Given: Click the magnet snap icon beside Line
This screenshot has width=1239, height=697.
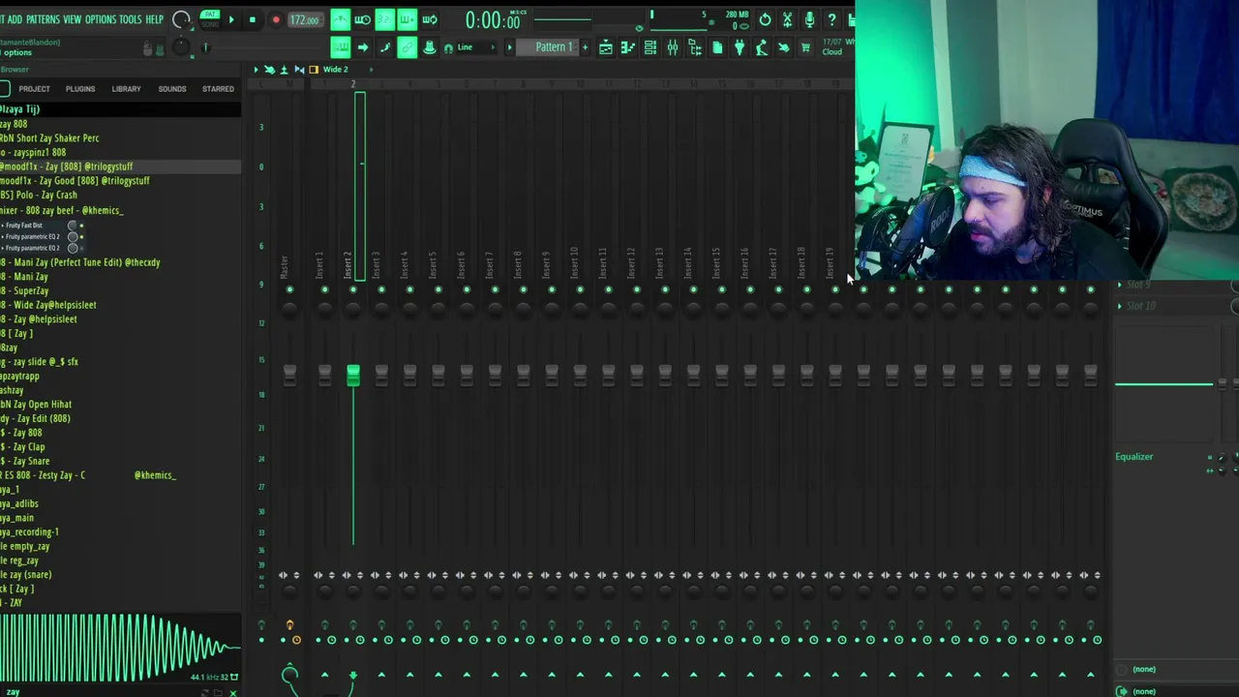Looking at the screenshot, I should pyautogui.click(x=448, y=47).
